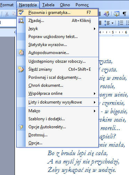Screen dimensions: 129x175
Task: Open Chroń dokument option
Action: point(58,85)
